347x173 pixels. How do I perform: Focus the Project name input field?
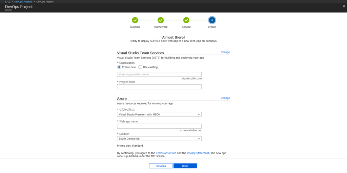(x=159, y=87)
